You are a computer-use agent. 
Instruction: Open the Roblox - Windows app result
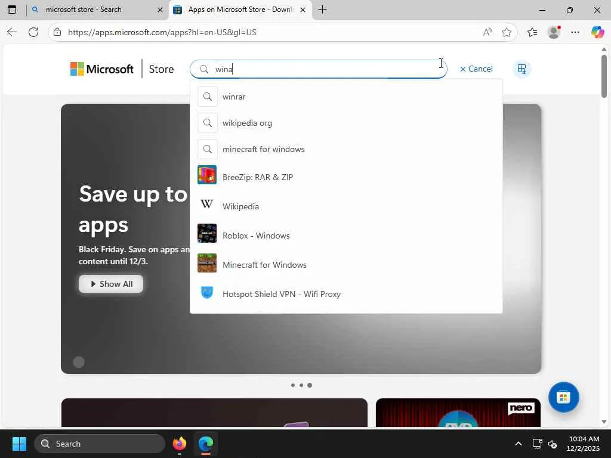point(346,236)
